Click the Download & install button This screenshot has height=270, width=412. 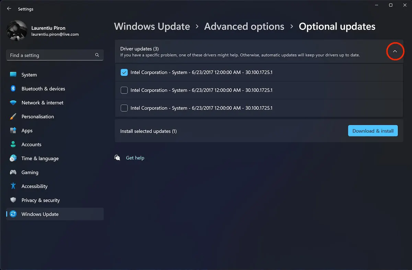point(373,131)
